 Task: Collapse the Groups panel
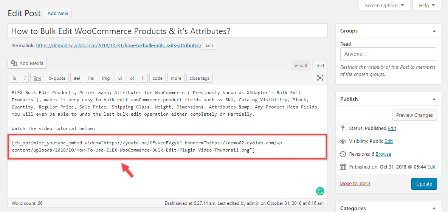[x=434, y=31]
